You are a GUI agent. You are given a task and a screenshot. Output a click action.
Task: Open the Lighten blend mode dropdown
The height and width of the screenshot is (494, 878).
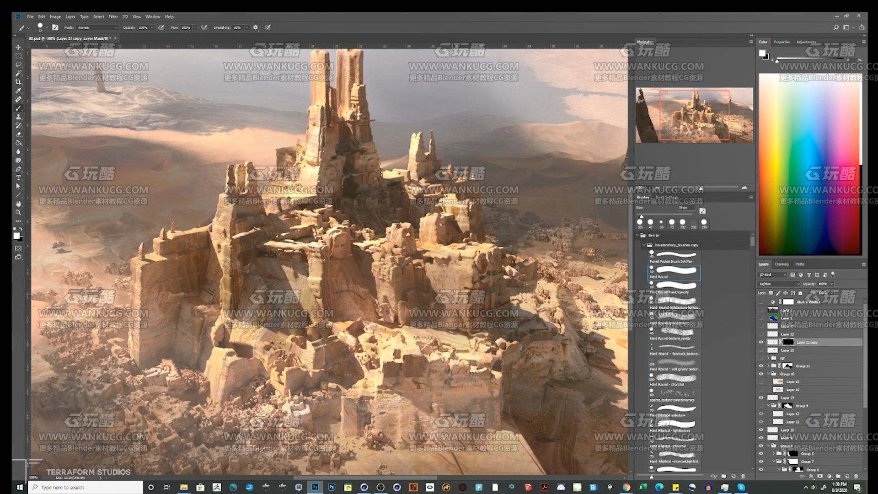[x=780, y=284]
